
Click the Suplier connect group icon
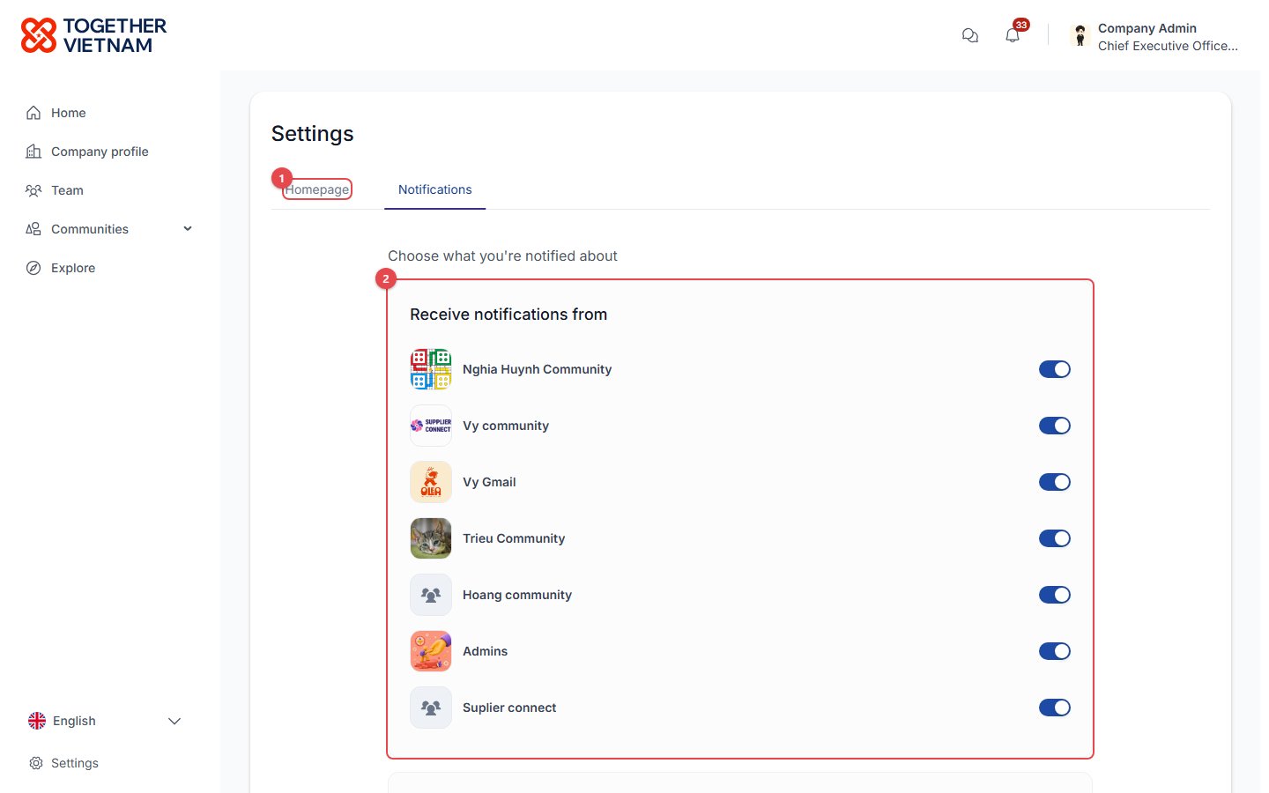pos(431,708)
